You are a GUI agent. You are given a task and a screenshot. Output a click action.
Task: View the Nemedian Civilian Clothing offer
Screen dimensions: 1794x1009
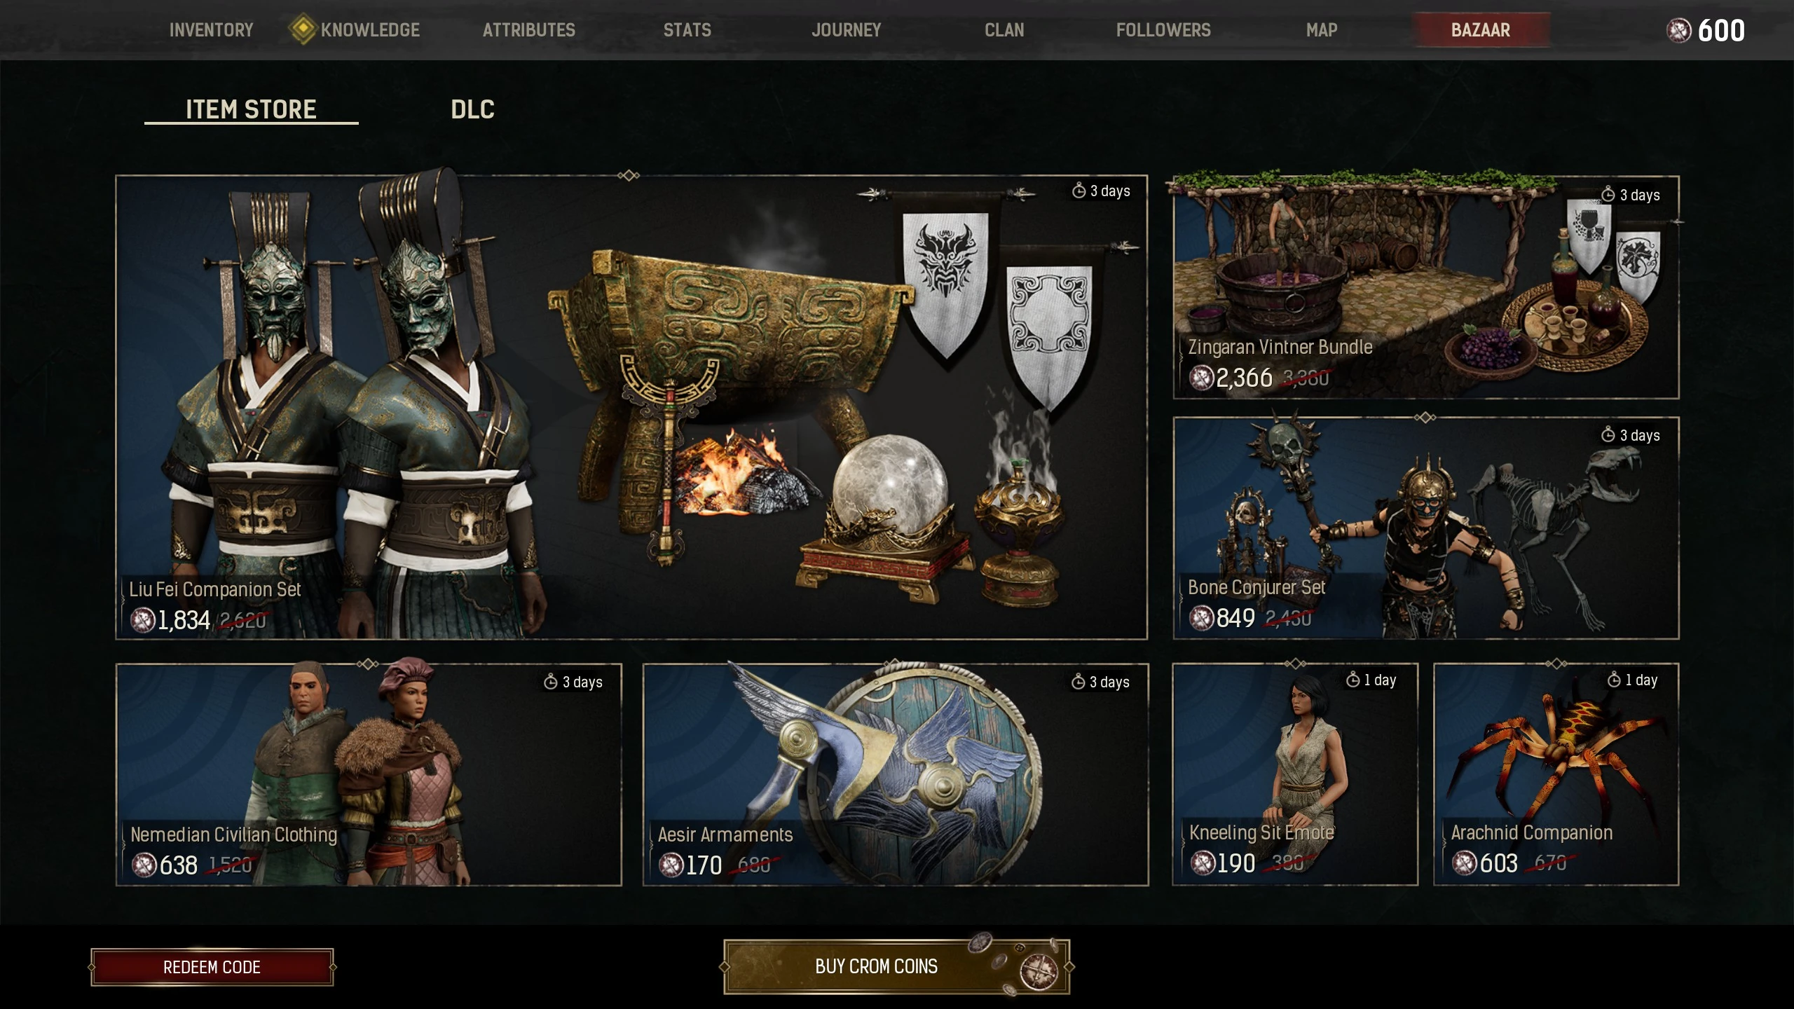click(x=369, y=775)
